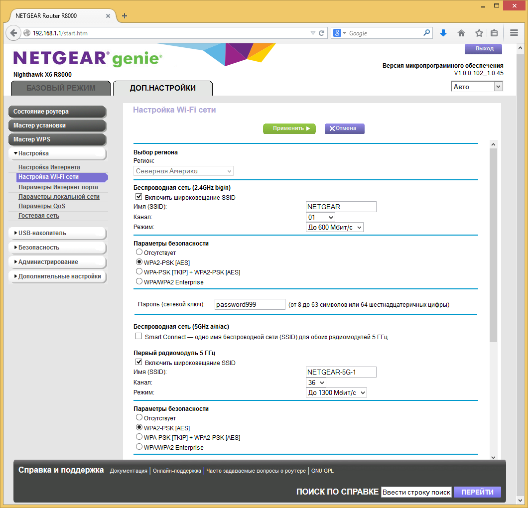The width and height of the screenshot is (528, 508).
Task: Switch to ДОП.НАСТРОЙКИ tab
Action: [x=163, y=88]
